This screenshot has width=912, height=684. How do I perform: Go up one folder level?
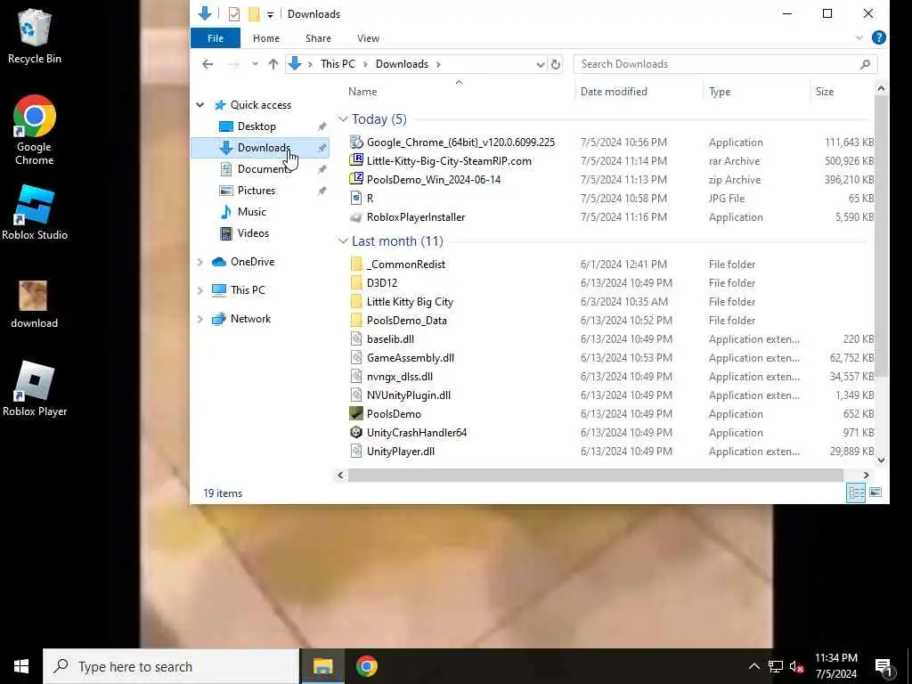click(273, 64)
